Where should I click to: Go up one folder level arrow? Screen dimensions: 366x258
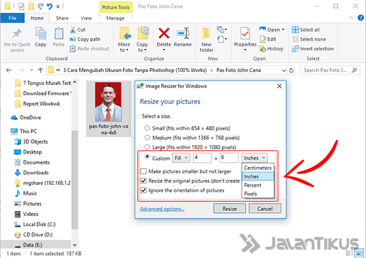click(41, 71)
